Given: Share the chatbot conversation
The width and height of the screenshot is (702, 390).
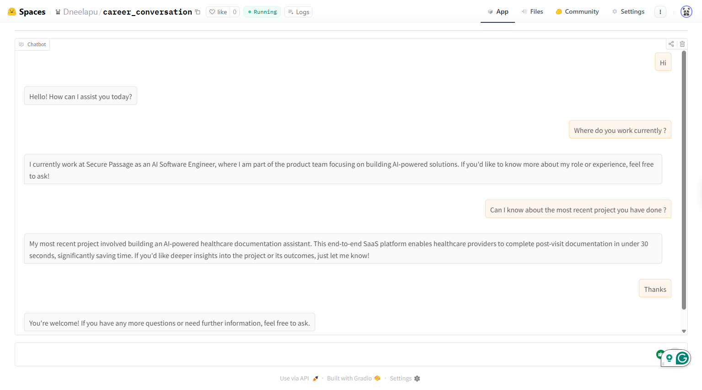Looking at the screenshot, I should (671, 44).
